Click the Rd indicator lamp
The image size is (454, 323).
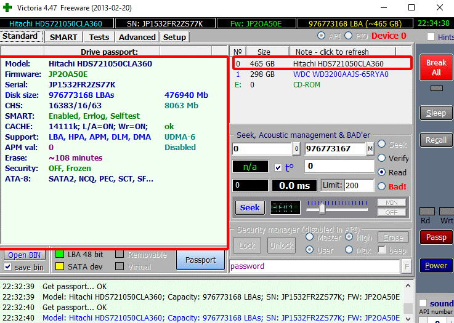click(427, 212)
